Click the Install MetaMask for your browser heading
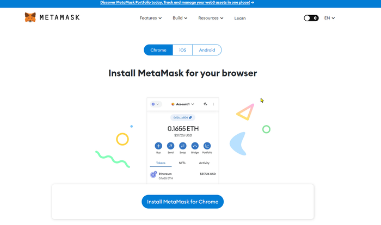381x225 pixels. point(182,73)
